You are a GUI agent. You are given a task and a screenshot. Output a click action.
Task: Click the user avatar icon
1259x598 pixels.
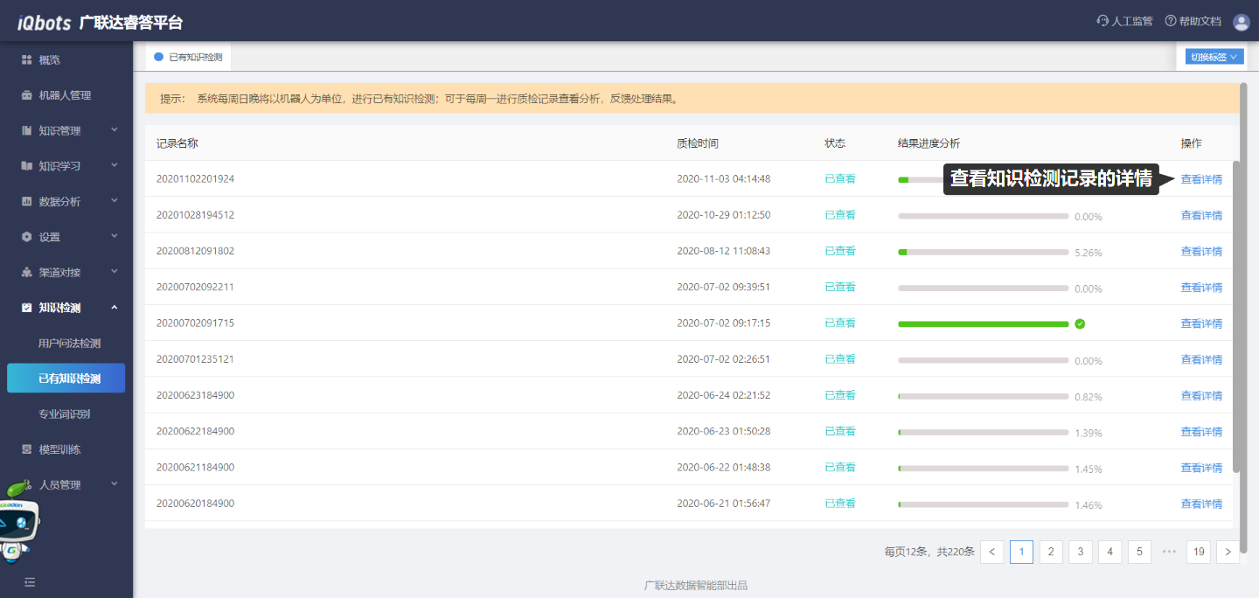[x=1241, y=22]
